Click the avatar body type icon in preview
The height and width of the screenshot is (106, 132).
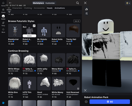point(87,9)
